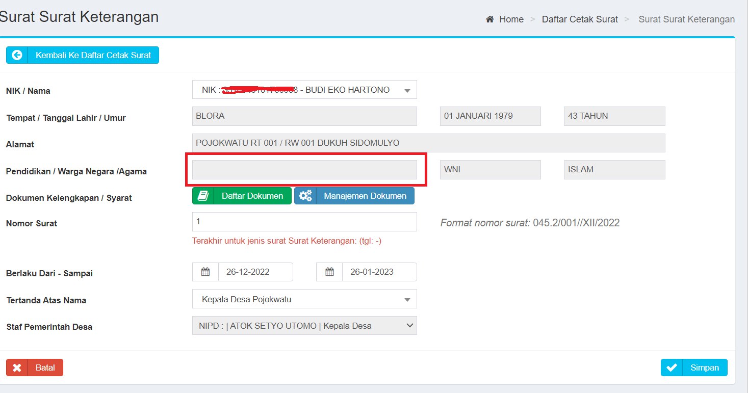
Task: Launch Manajemen Dokumen
Action: coord(362,195)
